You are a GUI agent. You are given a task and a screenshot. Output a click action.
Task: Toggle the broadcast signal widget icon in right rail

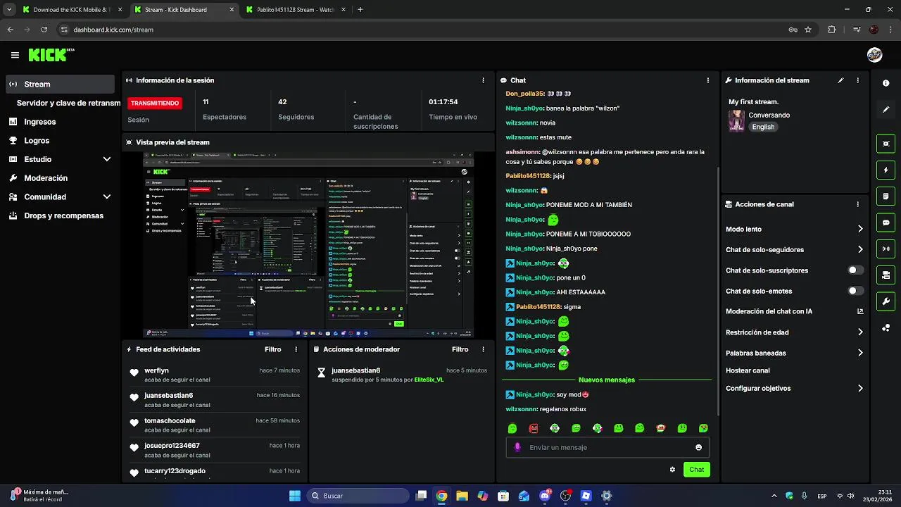pos(886,249)
